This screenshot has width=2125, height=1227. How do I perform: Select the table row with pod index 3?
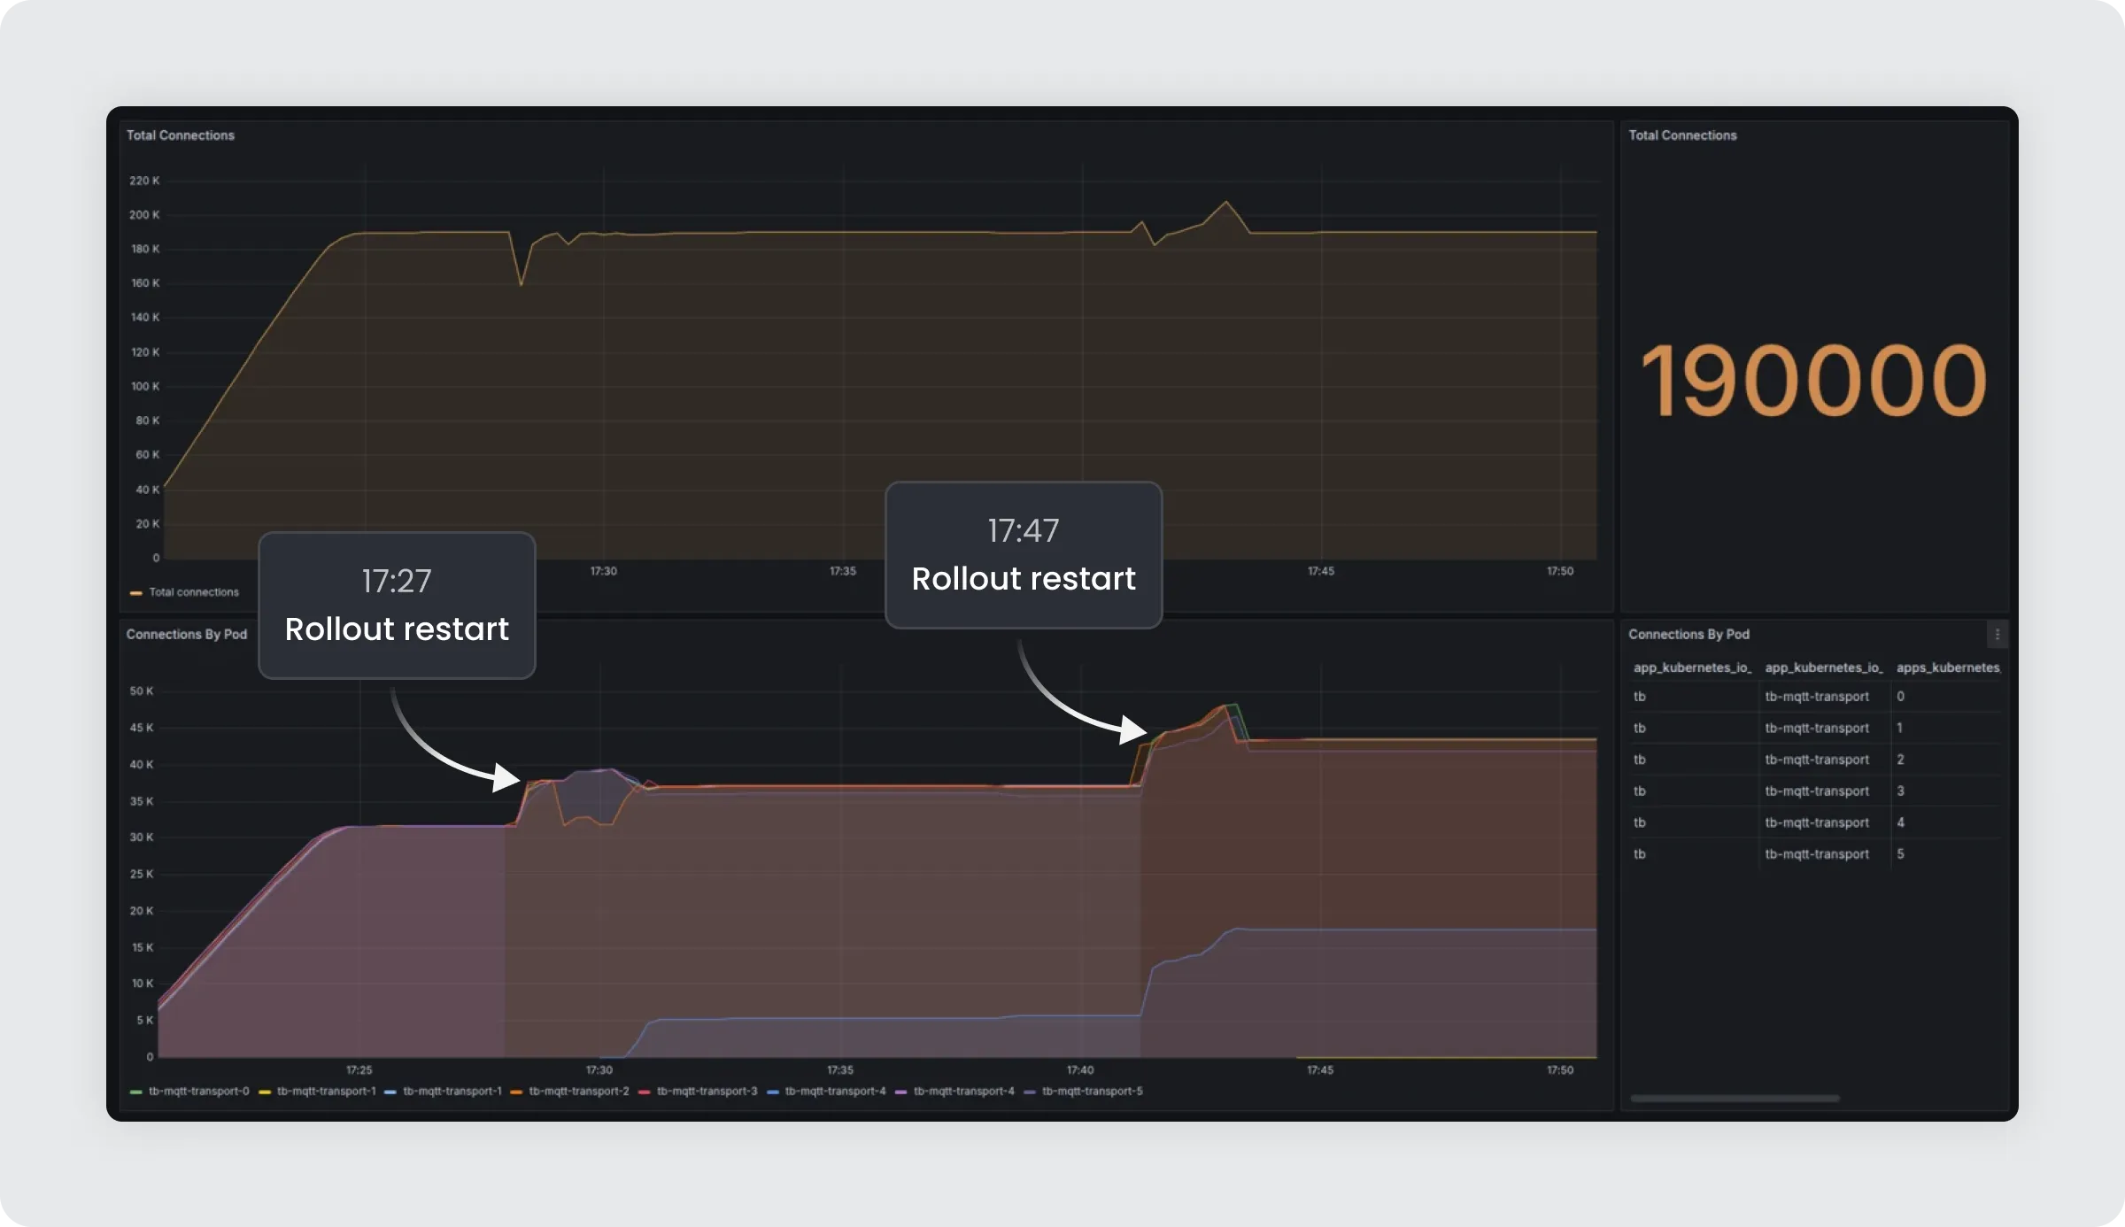point(1815,791)
